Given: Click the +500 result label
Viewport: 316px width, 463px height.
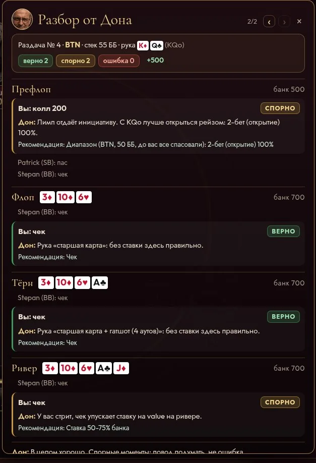Looking at the screenshot, I should point(155,60).
